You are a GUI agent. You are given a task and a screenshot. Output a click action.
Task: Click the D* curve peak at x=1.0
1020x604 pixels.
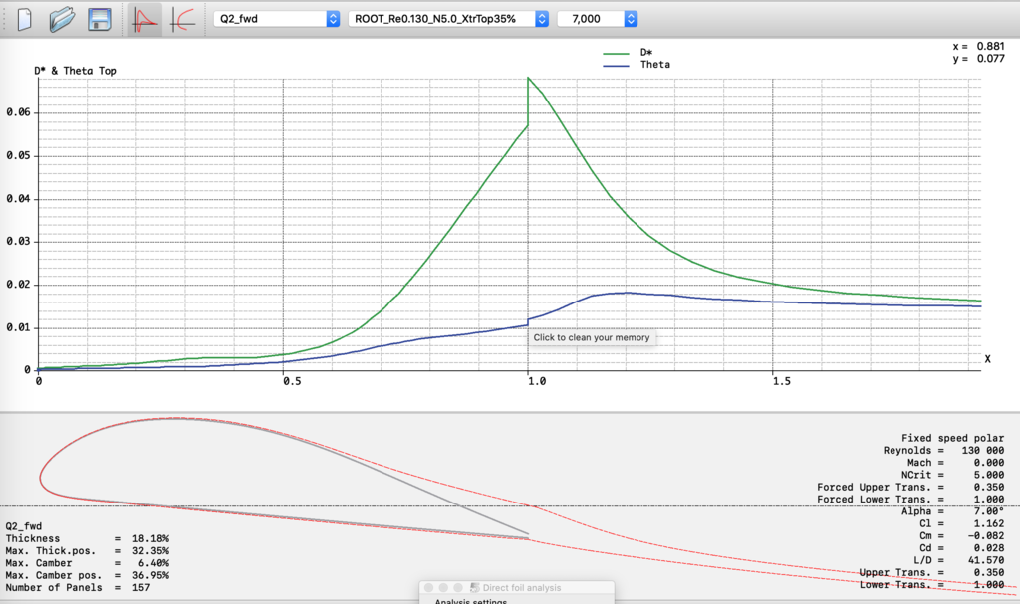(528, 78)
